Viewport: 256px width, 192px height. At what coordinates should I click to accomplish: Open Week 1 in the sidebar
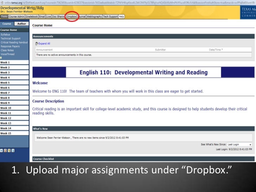point(14,62)
